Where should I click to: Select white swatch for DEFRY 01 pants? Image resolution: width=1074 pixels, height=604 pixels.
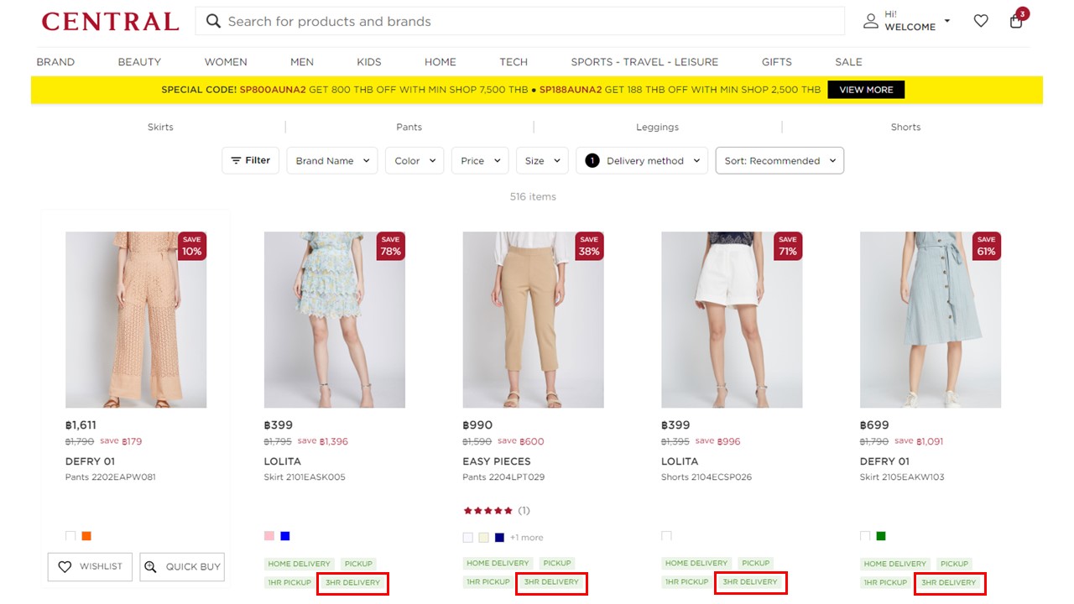point(70,536)
